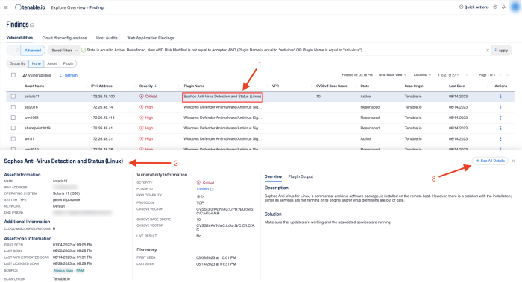Open actions menu for solaris11 row
Screen dimensions: 522x282
(x=500, y=97)
